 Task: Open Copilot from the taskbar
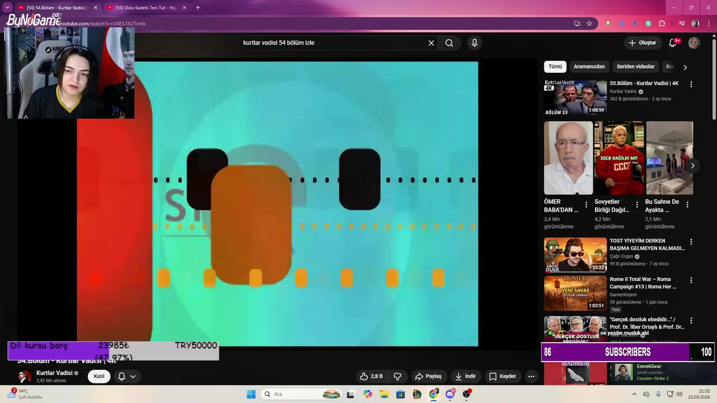tap(367, 394)
